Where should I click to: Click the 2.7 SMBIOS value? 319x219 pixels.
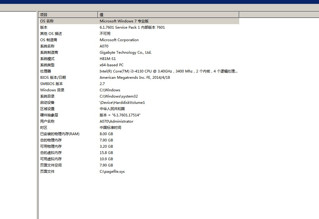pyautogui.click(x=102, y=84)
